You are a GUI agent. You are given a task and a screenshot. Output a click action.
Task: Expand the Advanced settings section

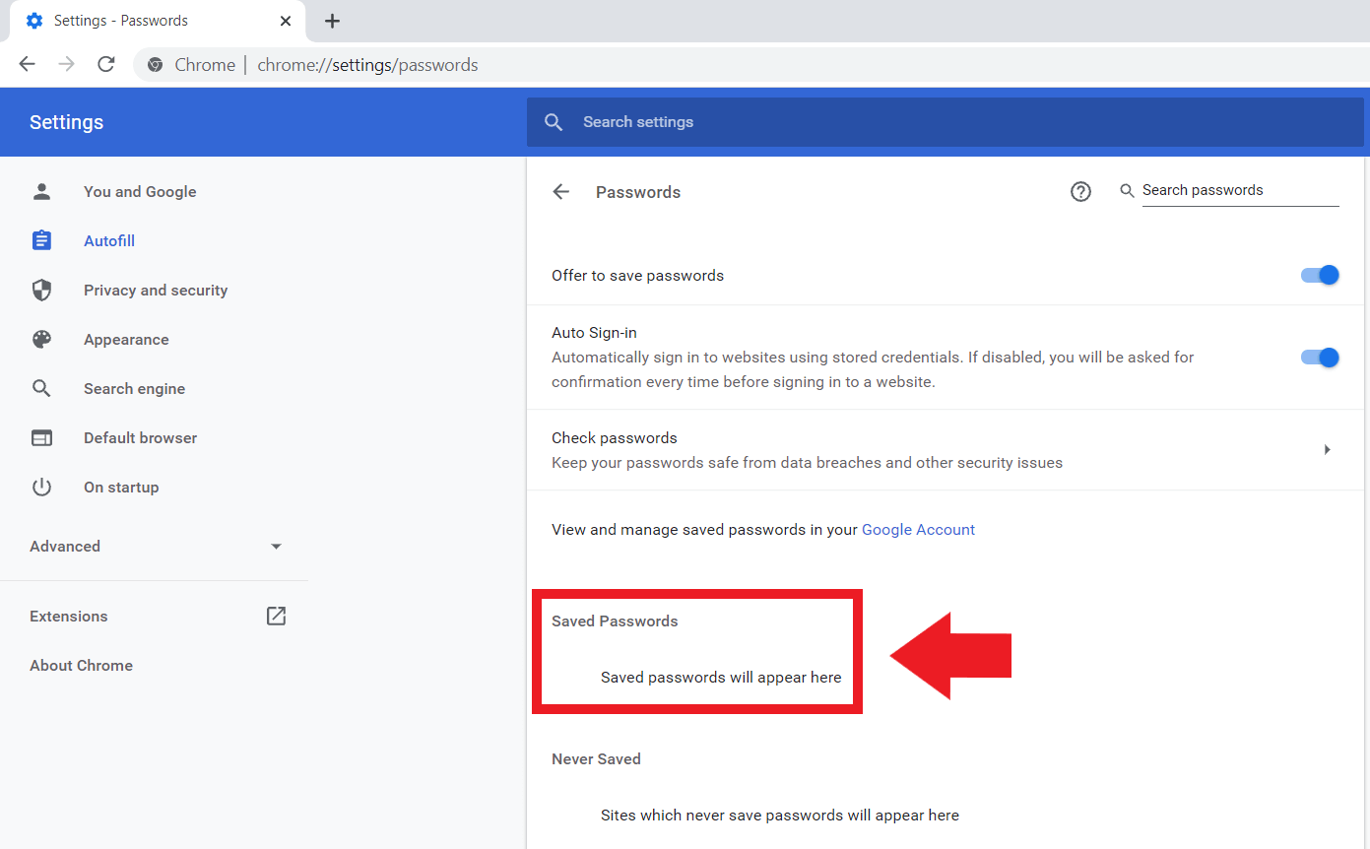tap(64, 546)
